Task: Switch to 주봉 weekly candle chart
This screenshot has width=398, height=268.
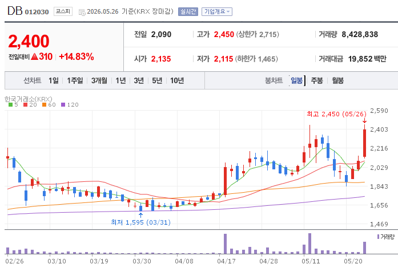Action: pos(317,80)
